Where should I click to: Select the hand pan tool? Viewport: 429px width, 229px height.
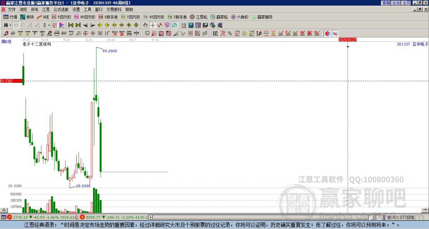(145, 25)
